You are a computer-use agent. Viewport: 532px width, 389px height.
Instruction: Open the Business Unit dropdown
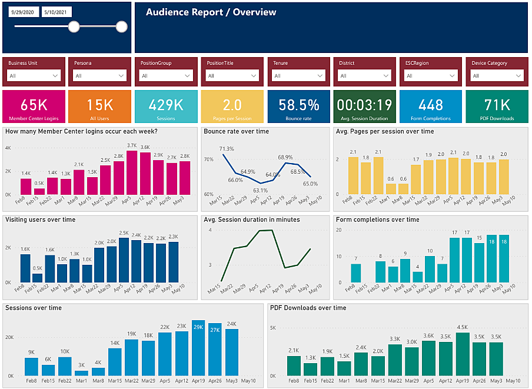click(x=34, y=75)
